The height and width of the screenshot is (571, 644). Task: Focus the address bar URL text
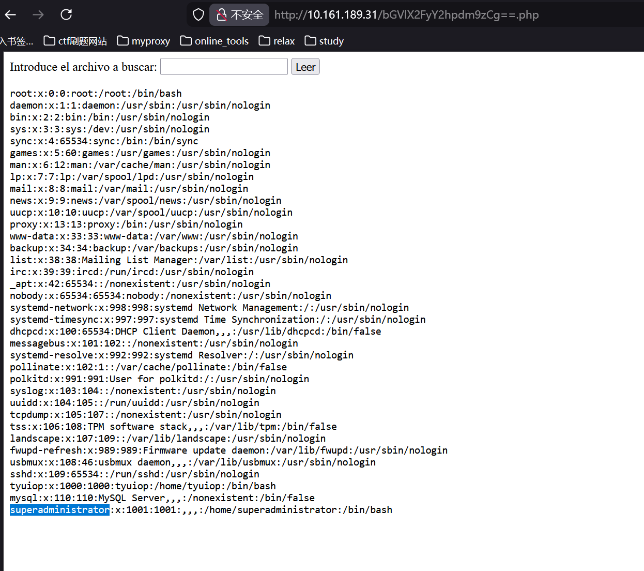406,15
